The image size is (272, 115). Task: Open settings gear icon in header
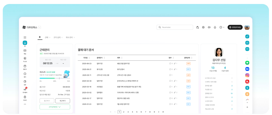[x=203, y=27]
